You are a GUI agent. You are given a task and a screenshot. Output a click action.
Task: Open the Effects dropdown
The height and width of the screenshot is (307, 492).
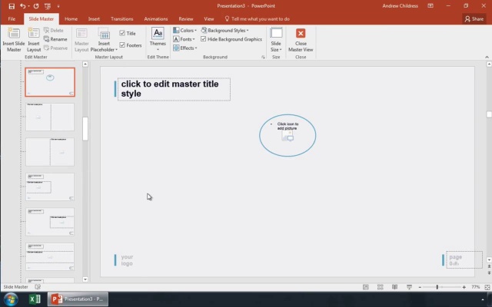185,48
